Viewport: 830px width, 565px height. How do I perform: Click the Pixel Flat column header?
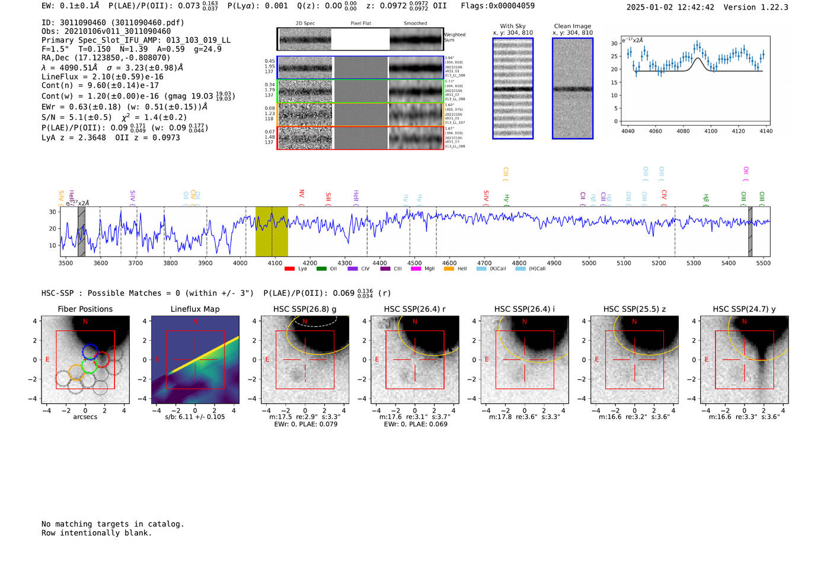(360, 23)
